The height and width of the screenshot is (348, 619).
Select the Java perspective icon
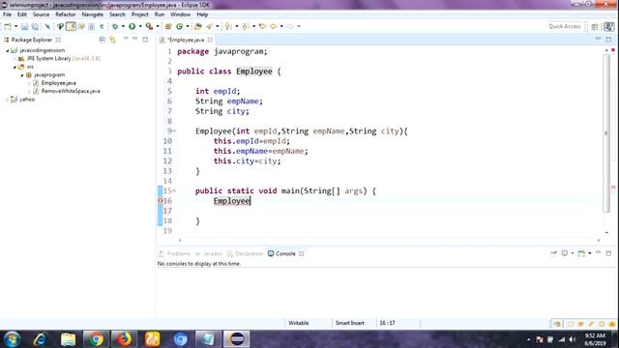[x=609, y=26]
